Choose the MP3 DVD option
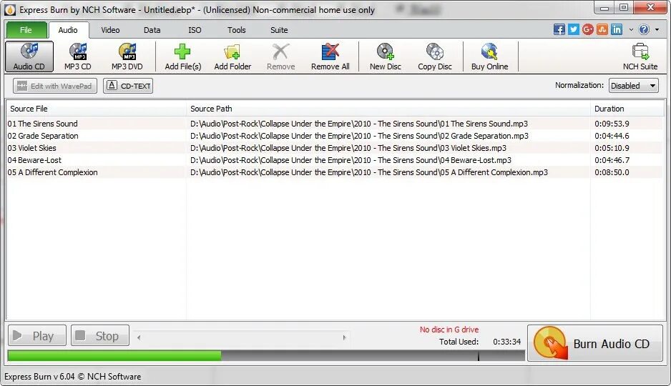This screenshot has height=386, width=671. [x=127, y=56]
